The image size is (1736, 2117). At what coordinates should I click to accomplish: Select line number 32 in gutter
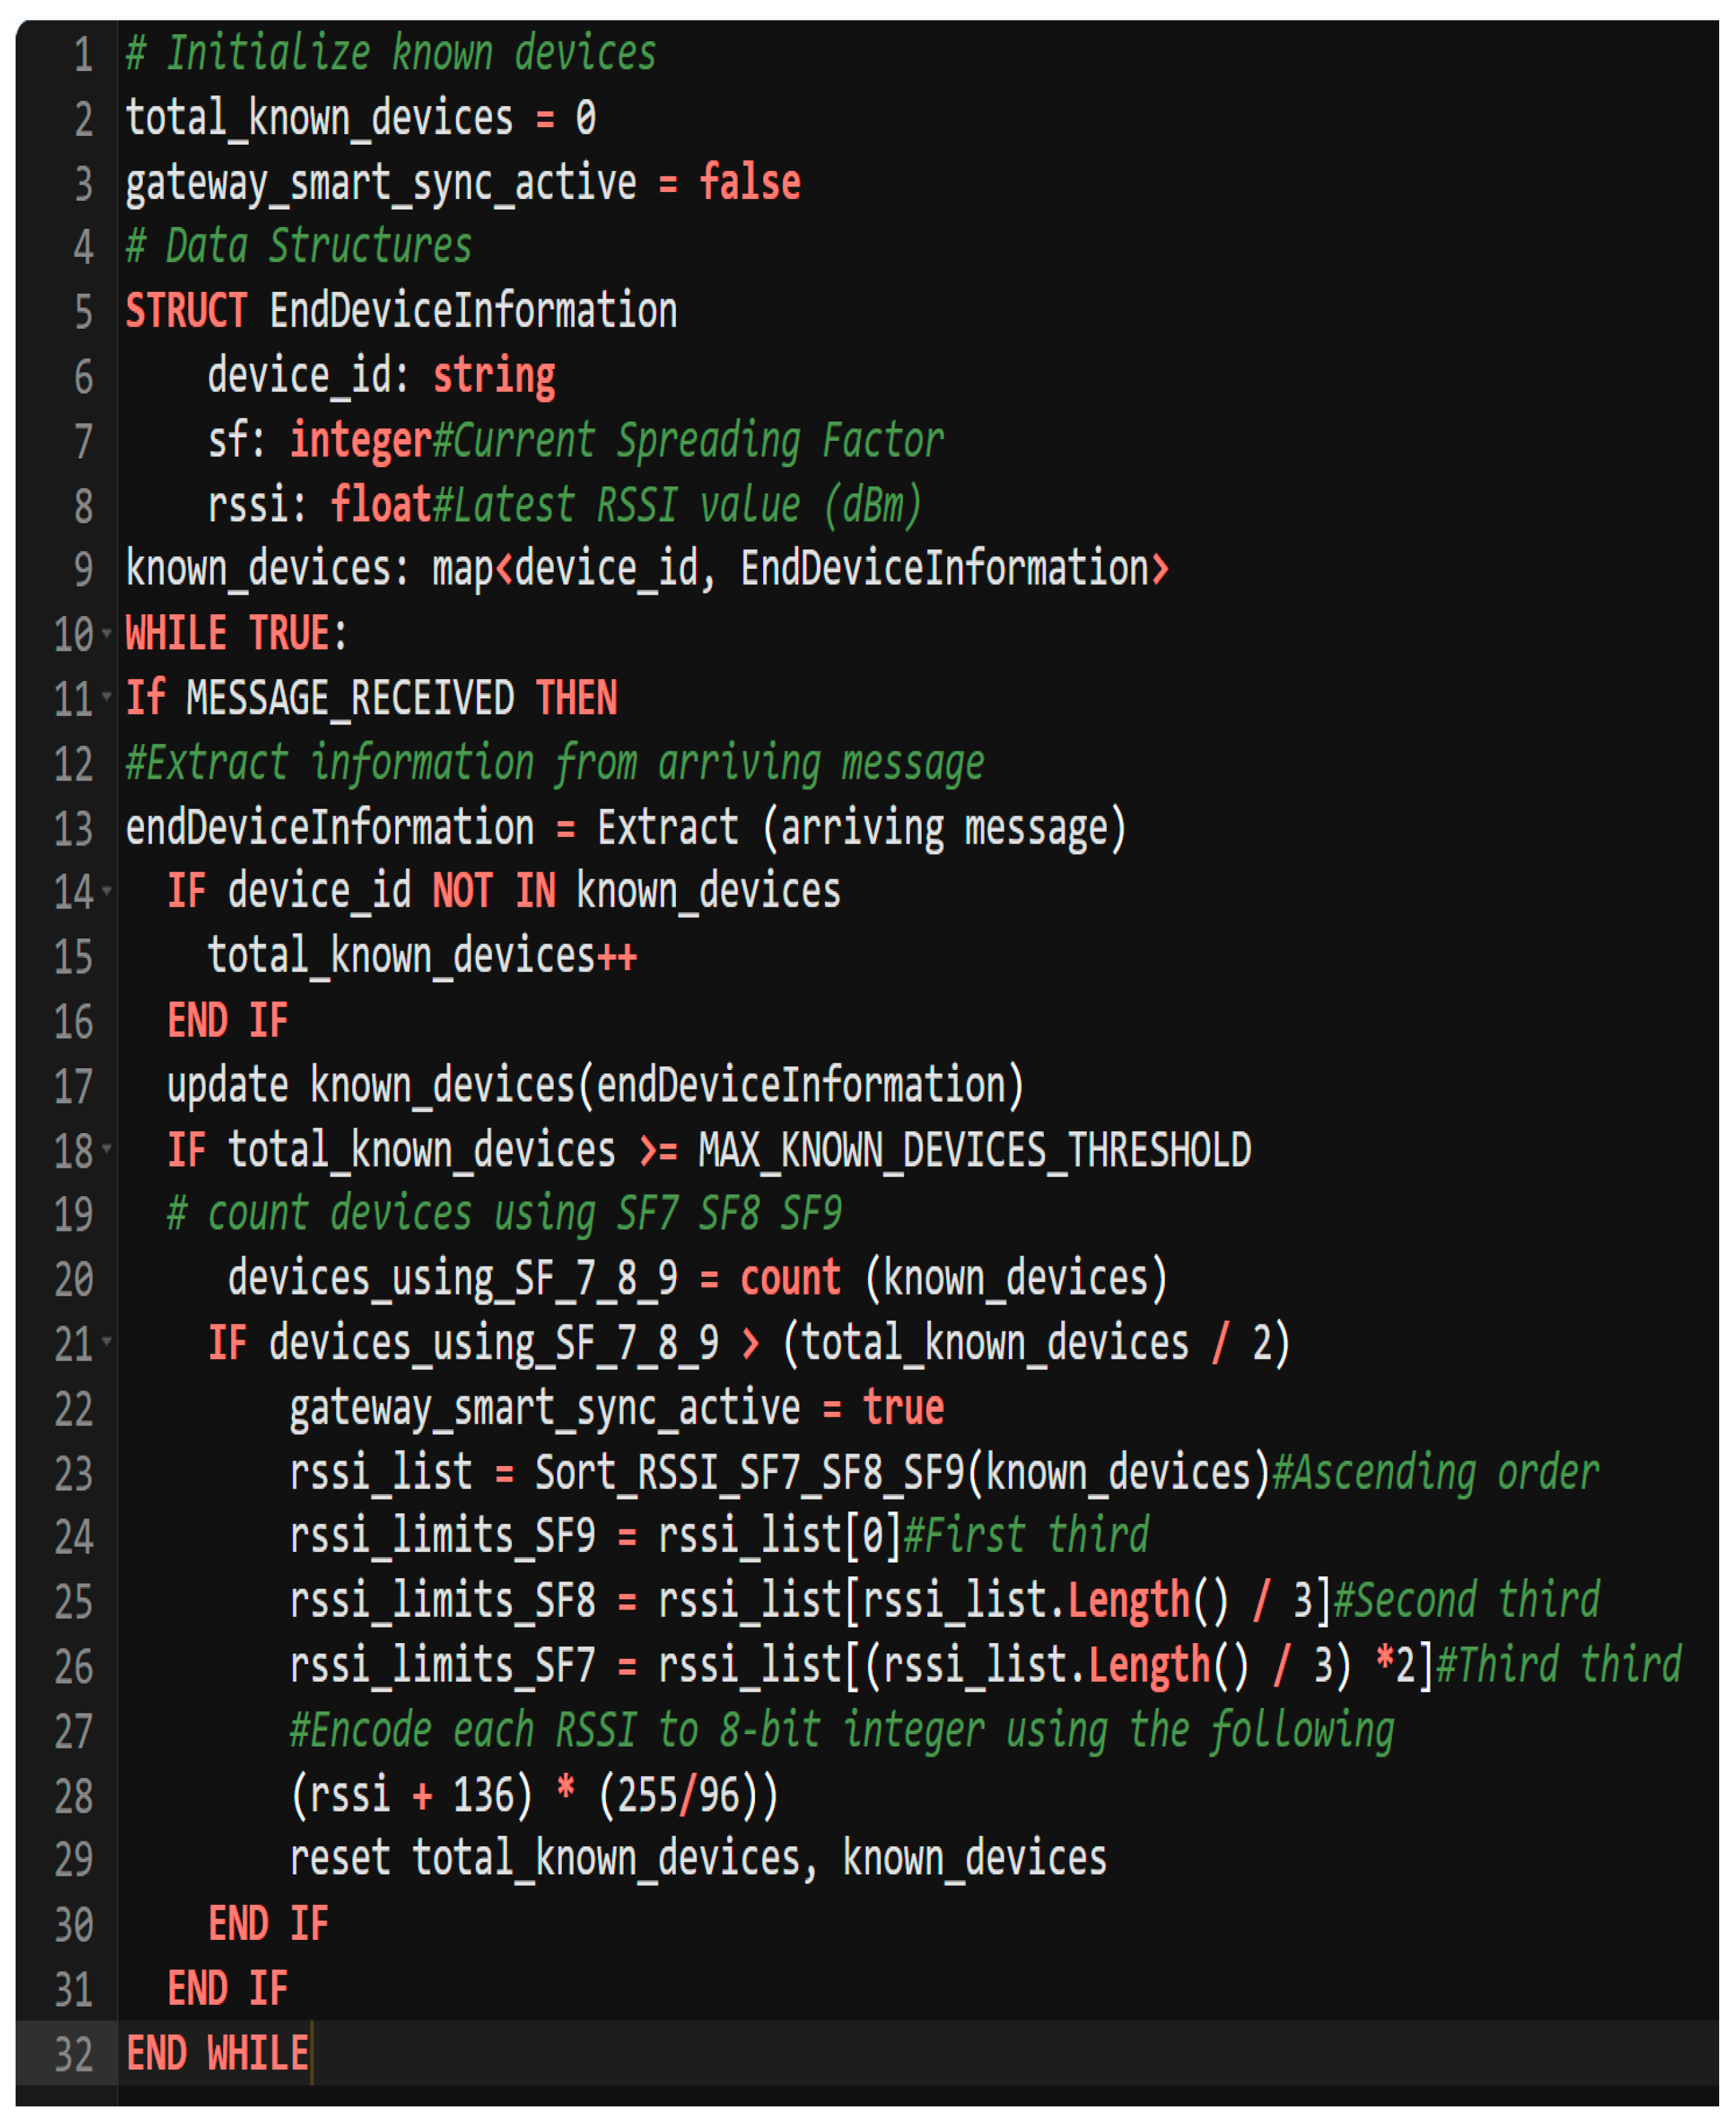[73, 2054]
